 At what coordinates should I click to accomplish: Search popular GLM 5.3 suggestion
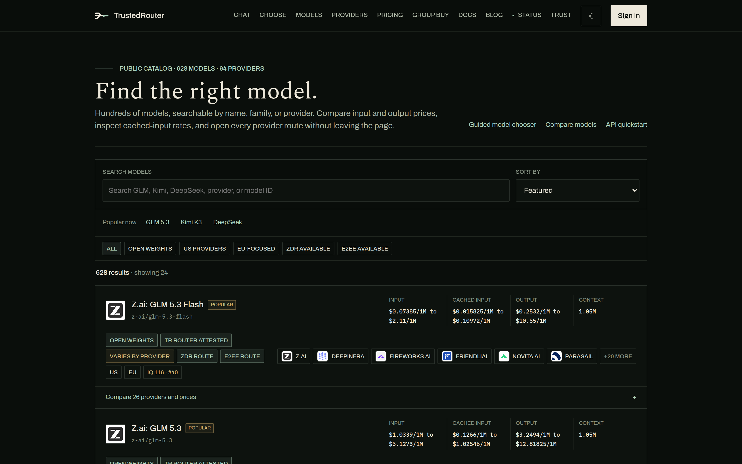[x=157, y=222]
